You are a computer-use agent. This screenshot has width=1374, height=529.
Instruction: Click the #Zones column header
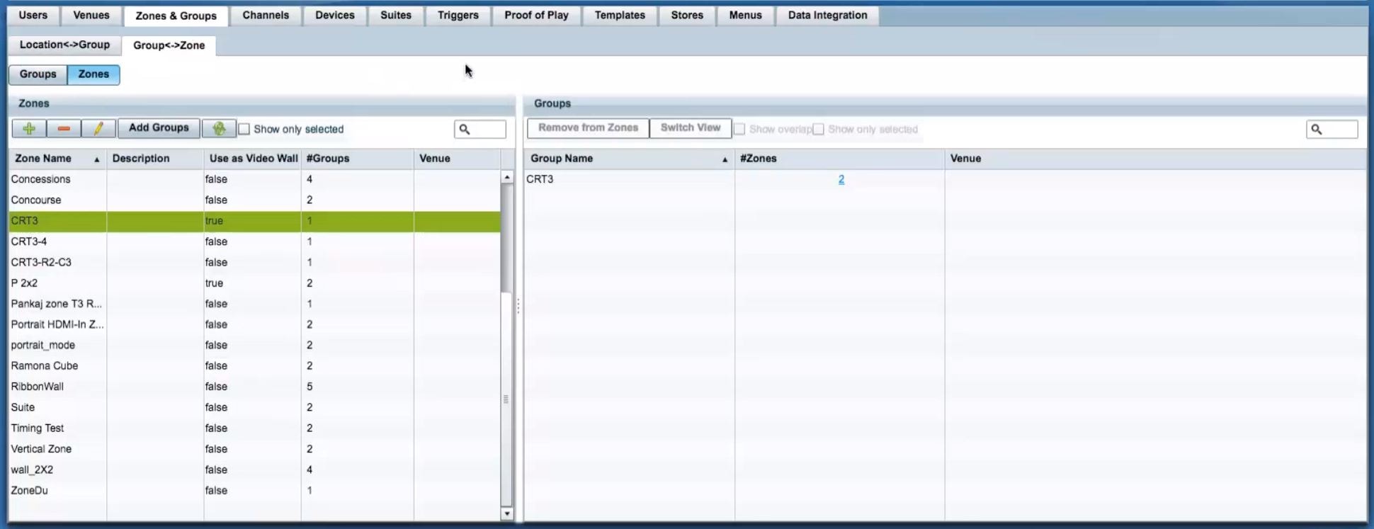point(840,159)
